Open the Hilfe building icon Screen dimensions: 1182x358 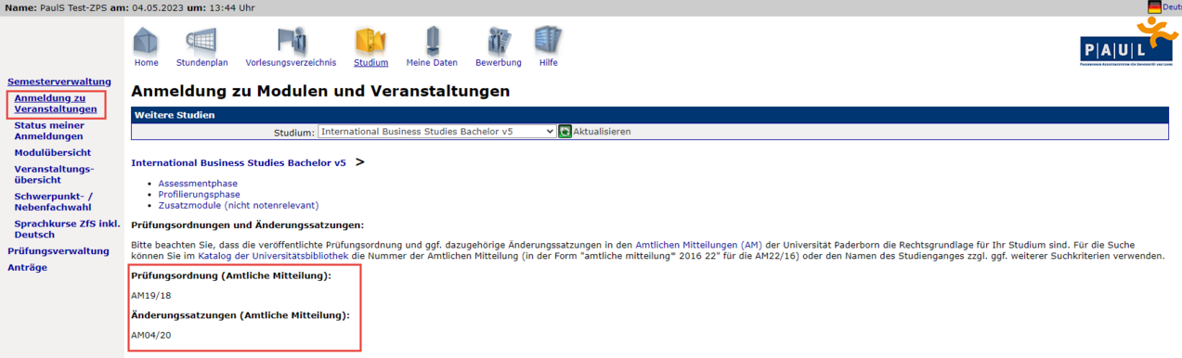(548, 41)
